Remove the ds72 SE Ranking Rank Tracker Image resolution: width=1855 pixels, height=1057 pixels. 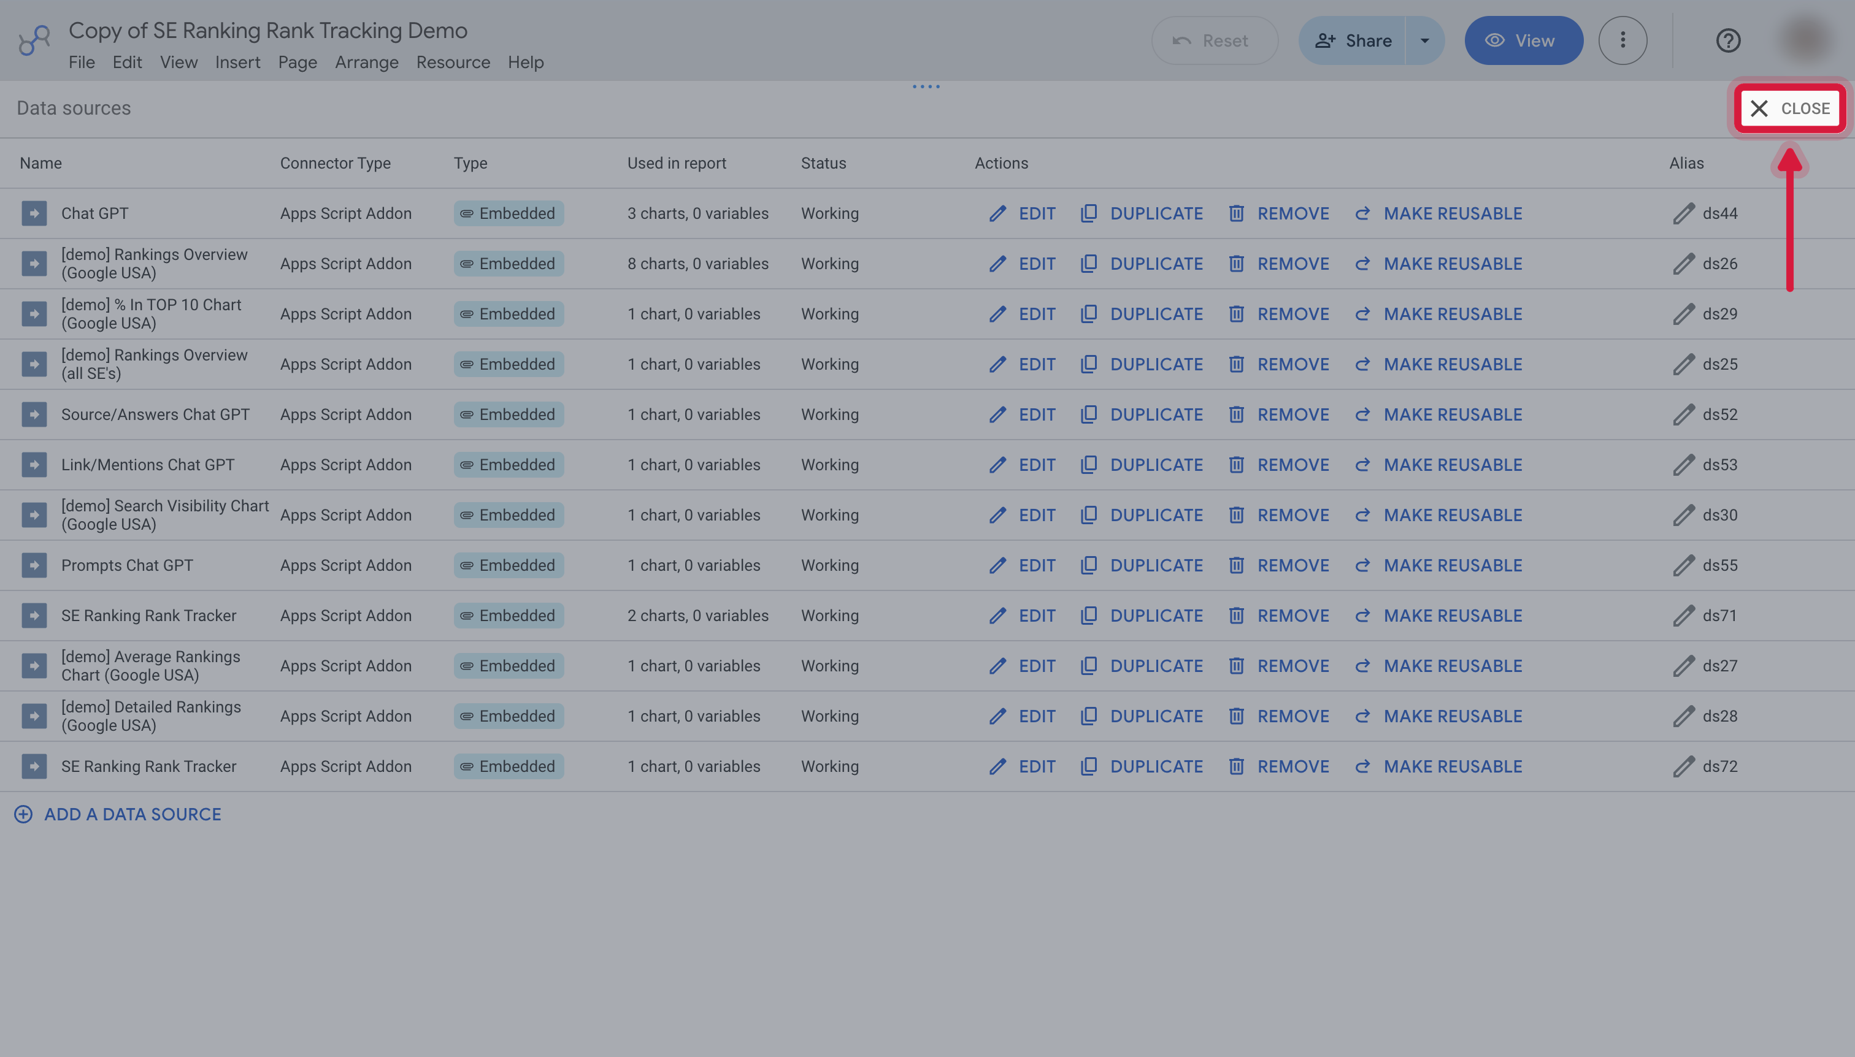(x=1278, y=766)
